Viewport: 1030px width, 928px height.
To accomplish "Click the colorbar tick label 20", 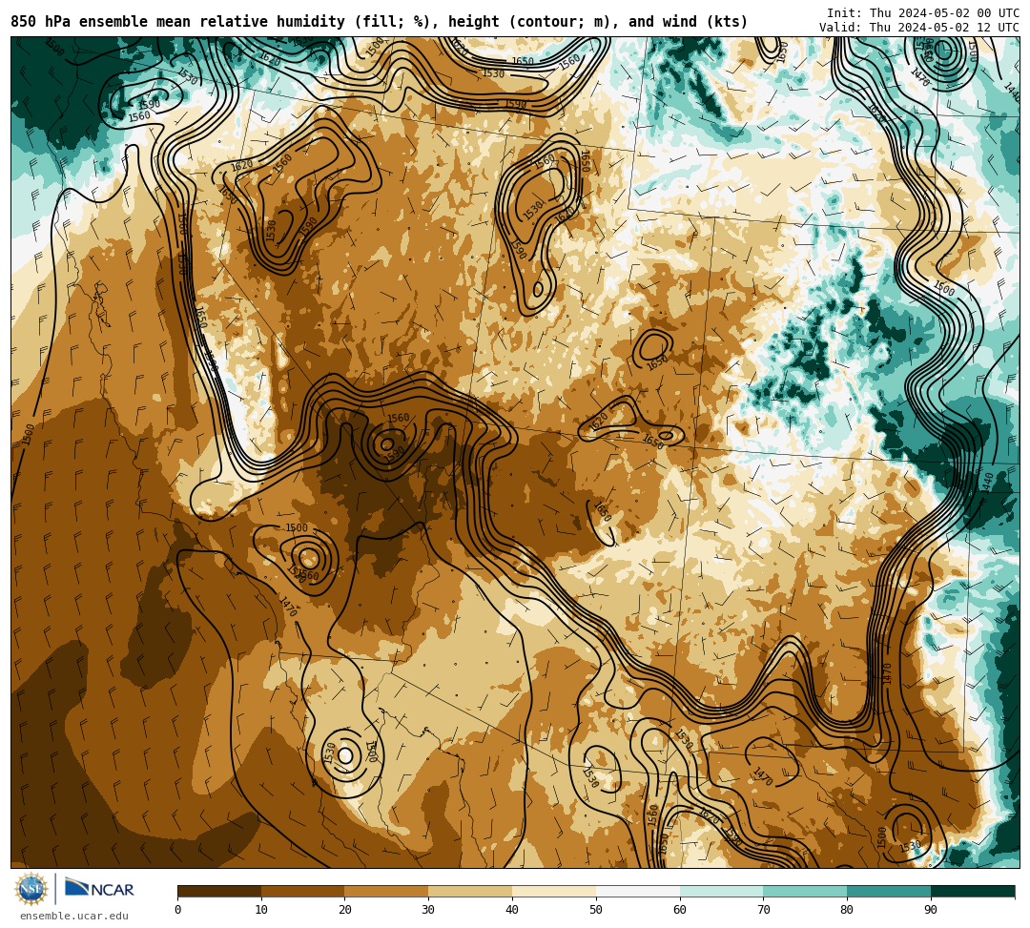I will (x=345, y=910).
